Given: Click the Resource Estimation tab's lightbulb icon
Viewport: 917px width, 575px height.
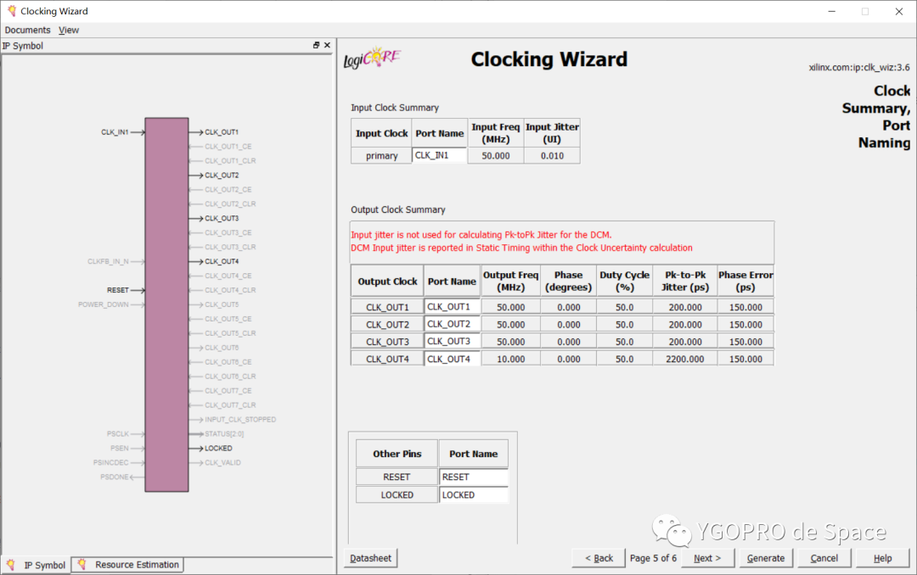Looking at the screenshot, I should (x=82, y=565).
